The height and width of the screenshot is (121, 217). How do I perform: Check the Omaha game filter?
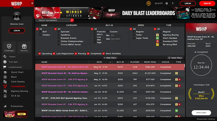tap(40, 35)
